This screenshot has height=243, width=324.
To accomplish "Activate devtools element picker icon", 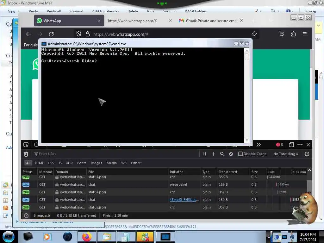I will pyautogui.click(x=26, y=145).
